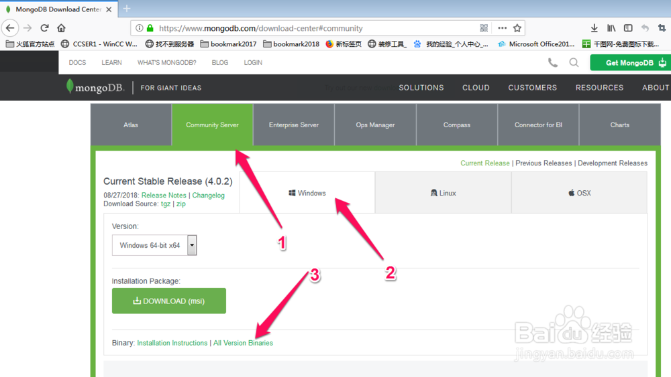The width and height of the screenshot is (671, 377).
Task: Open the DOCS menu item
Action: point(77,62)
